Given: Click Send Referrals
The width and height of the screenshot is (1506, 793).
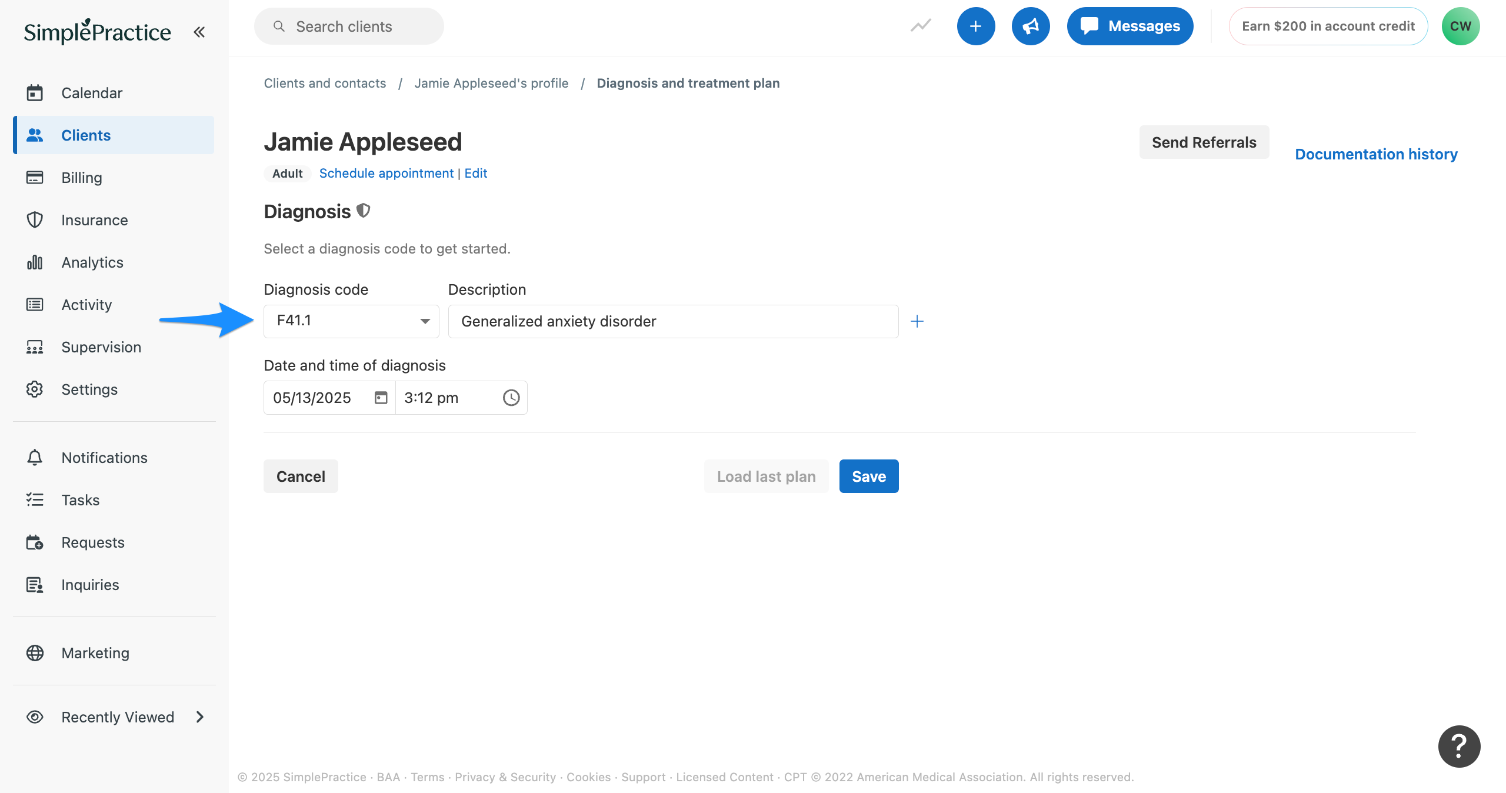Looking at the screenshot, I should [x=1204, y=142].
